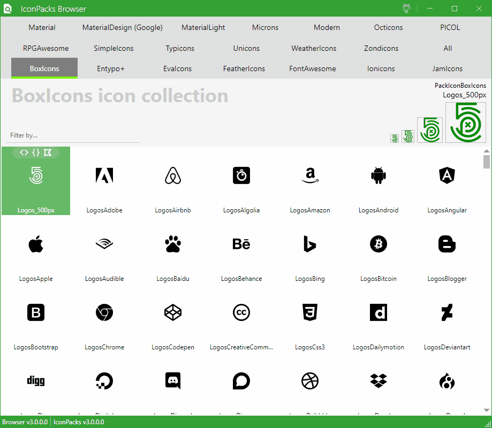Click the icon list scroll-up arrow

point(486,151)
